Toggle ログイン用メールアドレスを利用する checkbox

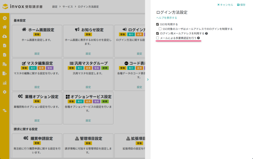point(157,33)
